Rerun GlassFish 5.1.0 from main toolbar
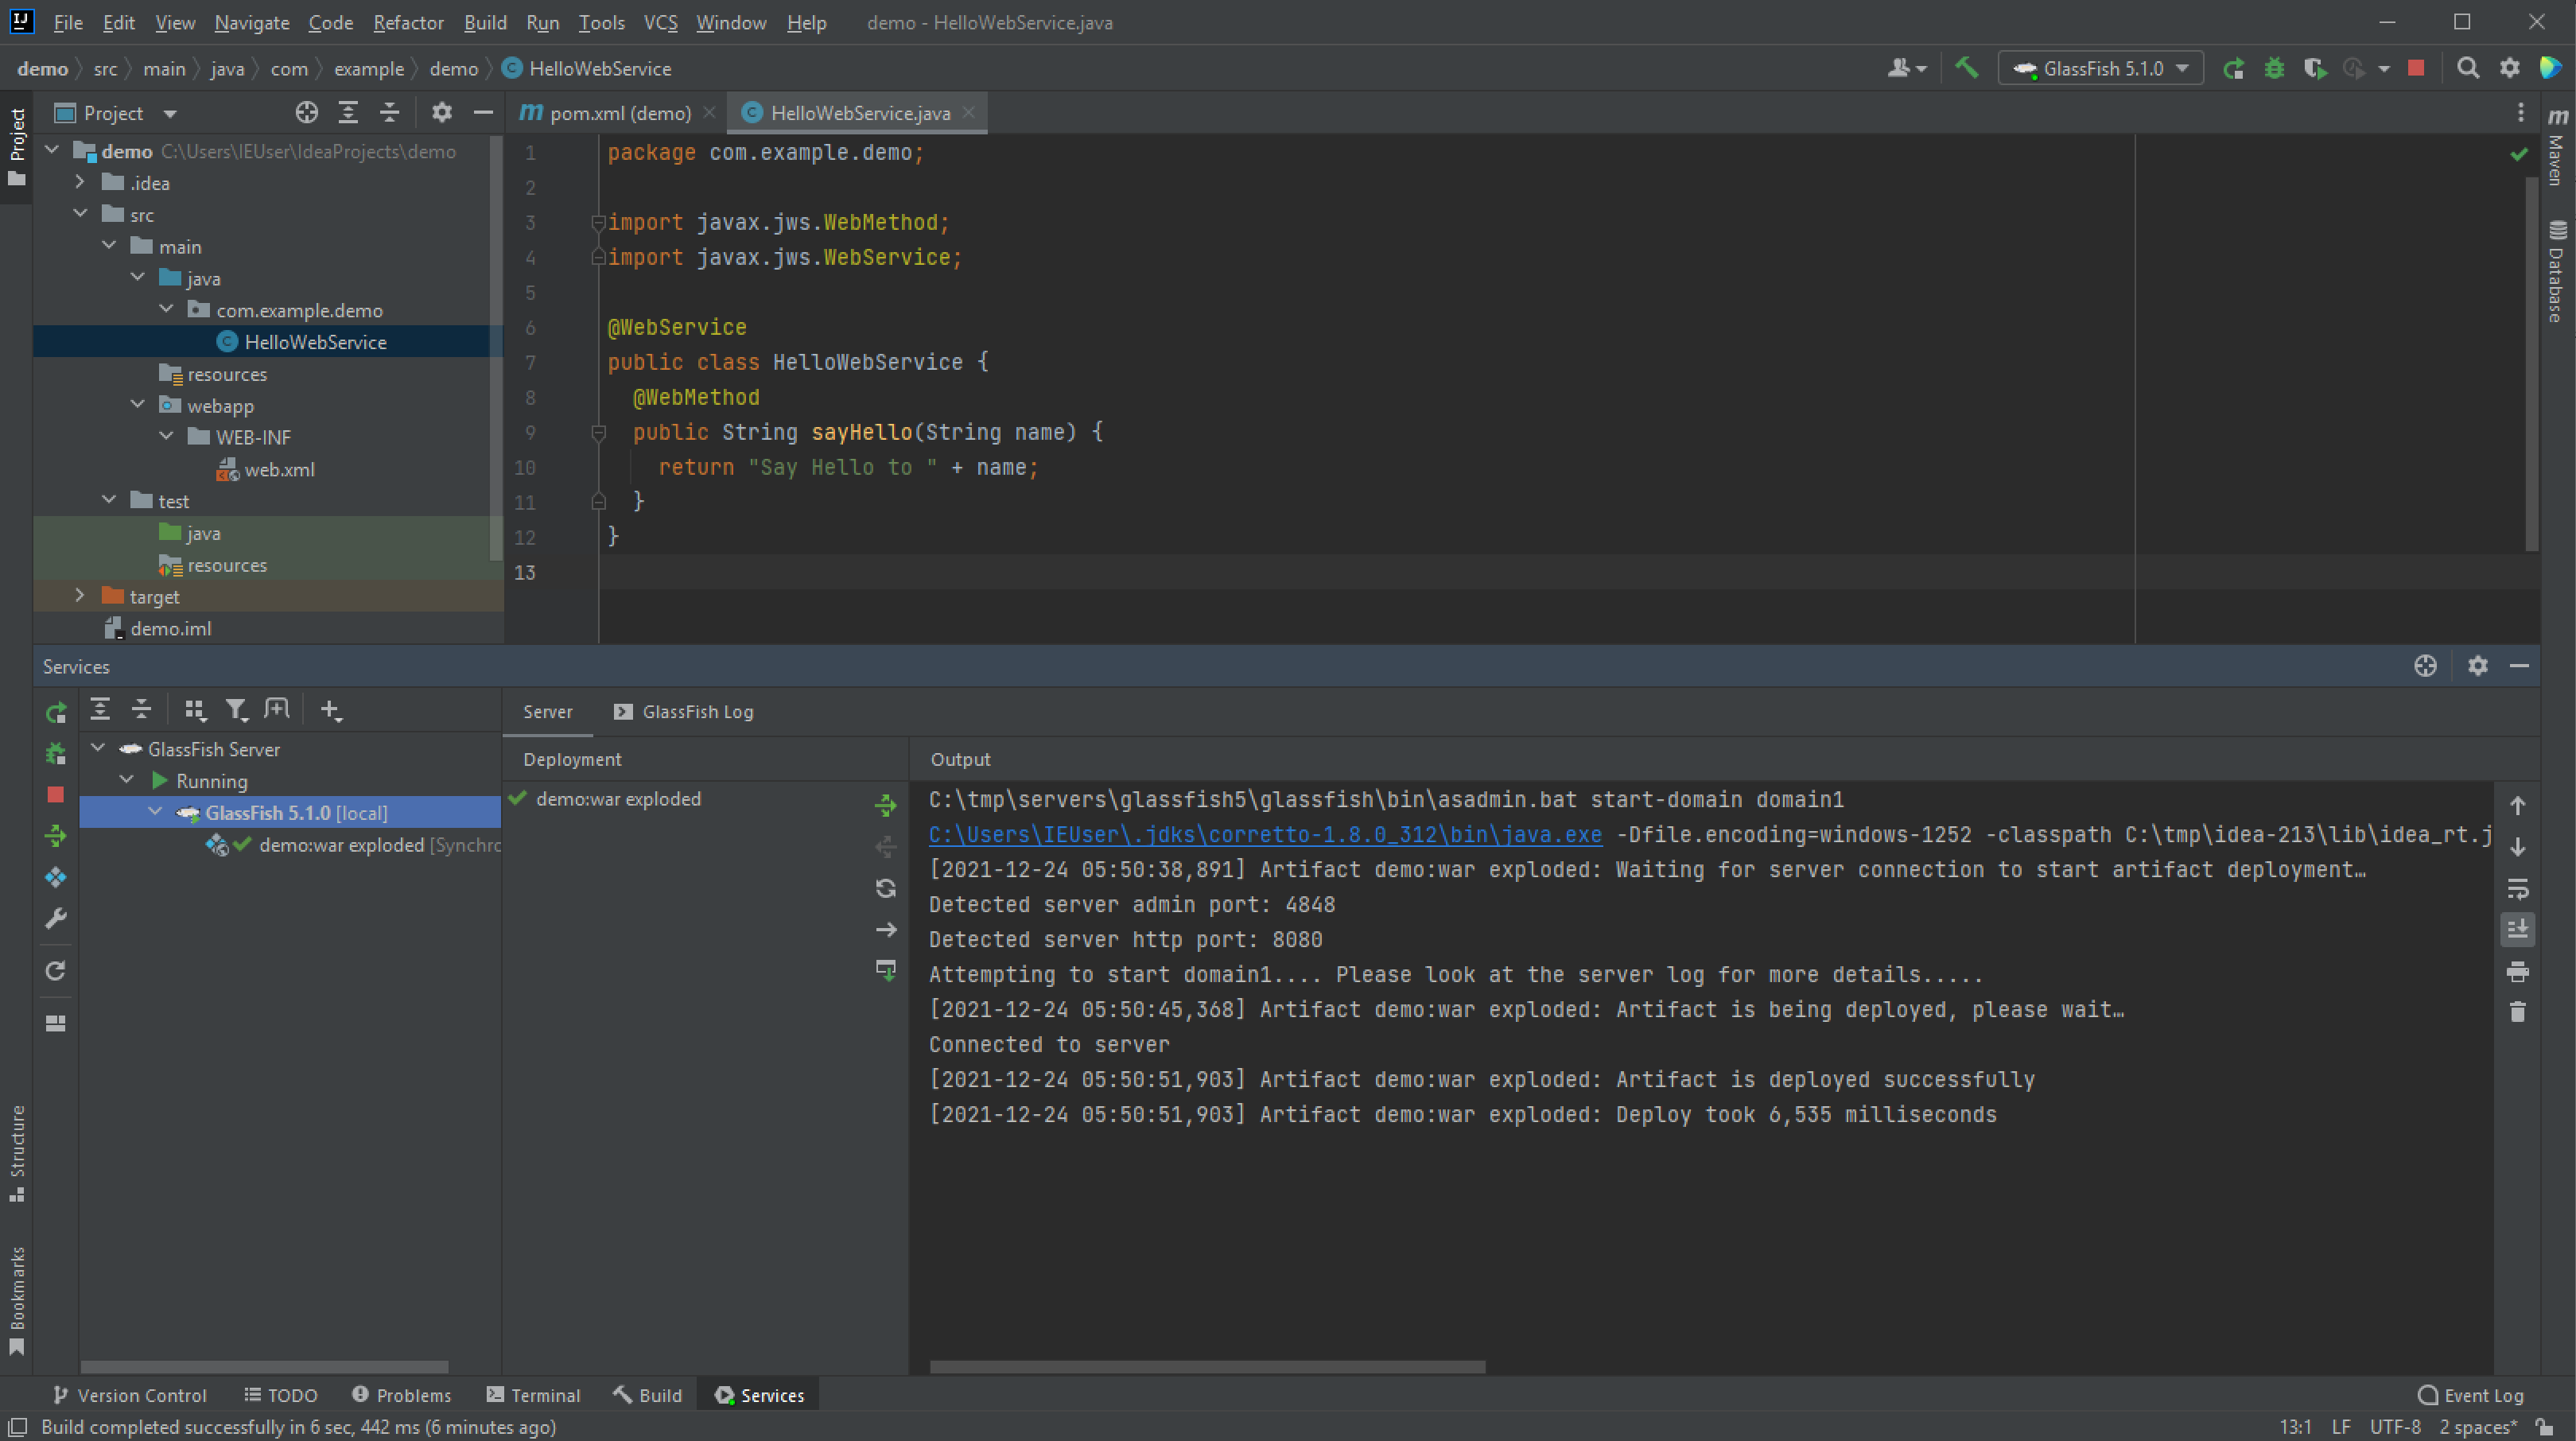The width and height of the screenshot is (2576, 1441). pyautogui.click(x=2233, y=68)
